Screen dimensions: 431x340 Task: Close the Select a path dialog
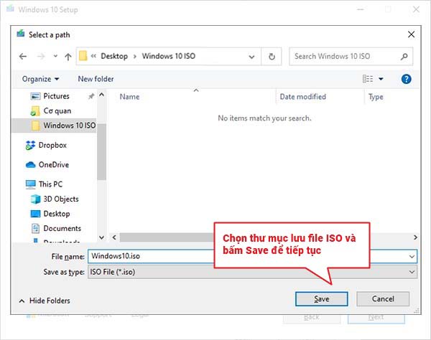click(411, 34)
